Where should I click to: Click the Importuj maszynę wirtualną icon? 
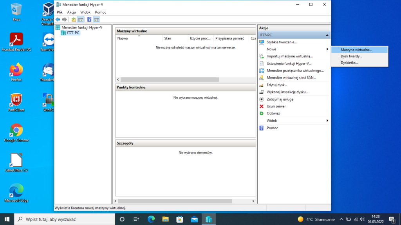click(x=262, y=56)
